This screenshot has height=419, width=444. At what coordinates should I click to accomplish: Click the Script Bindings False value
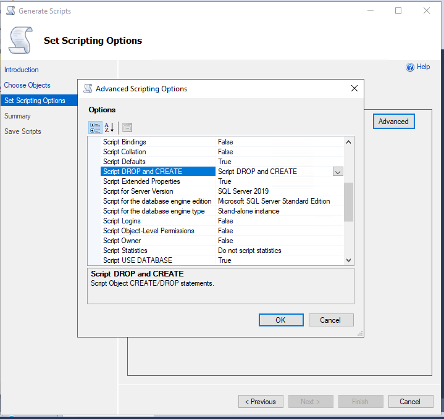coord(225,142)
